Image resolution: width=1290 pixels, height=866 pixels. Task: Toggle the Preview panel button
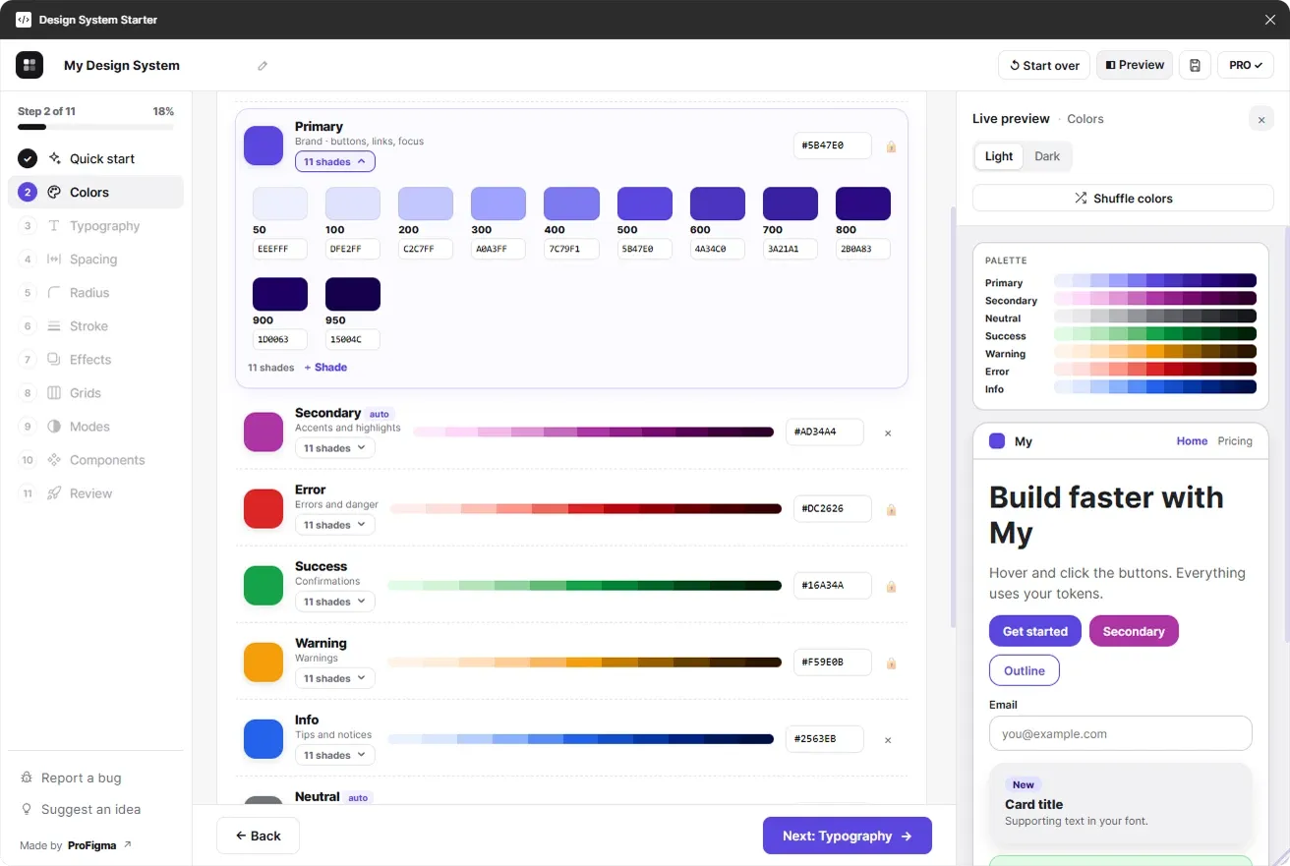click(1135, 65)
